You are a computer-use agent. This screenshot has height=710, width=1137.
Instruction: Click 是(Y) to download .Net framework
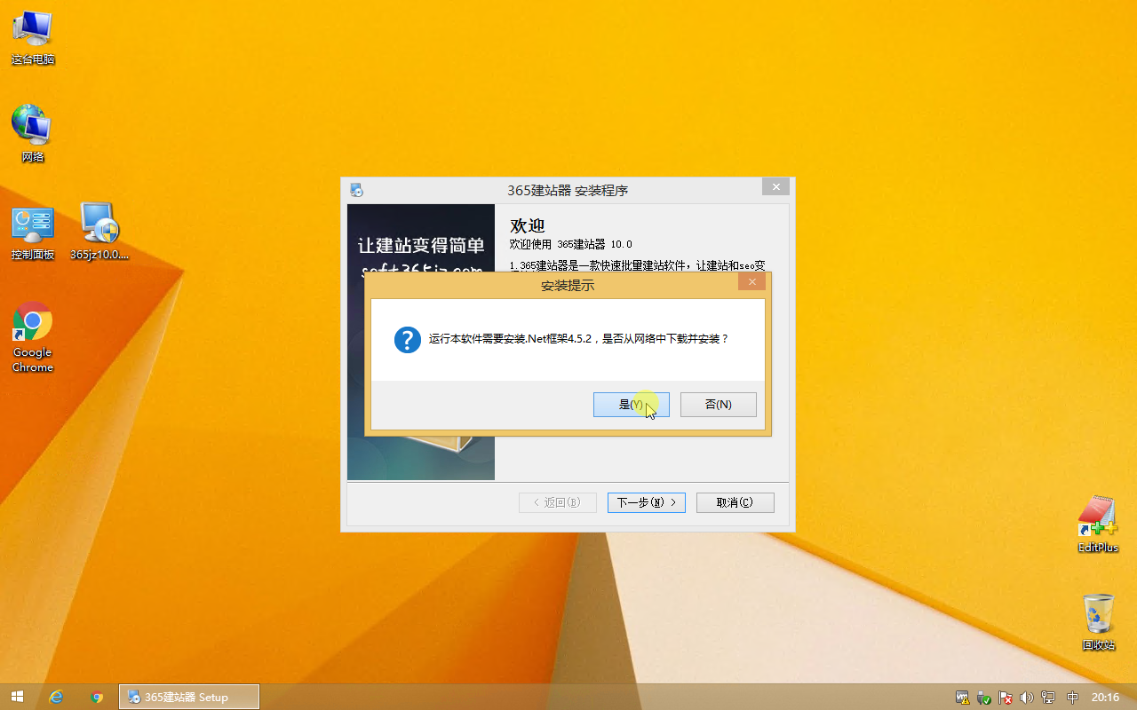coord(631,404)
